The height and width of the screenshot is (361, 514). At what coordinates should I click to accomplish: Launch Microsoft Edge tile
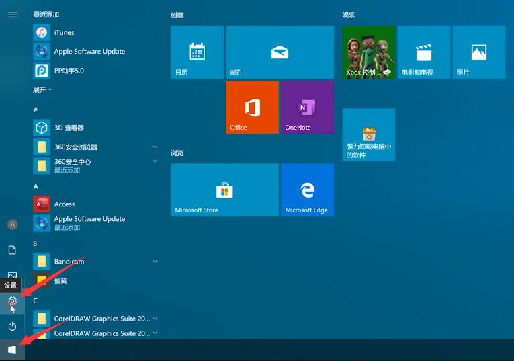tap(308, 190)
